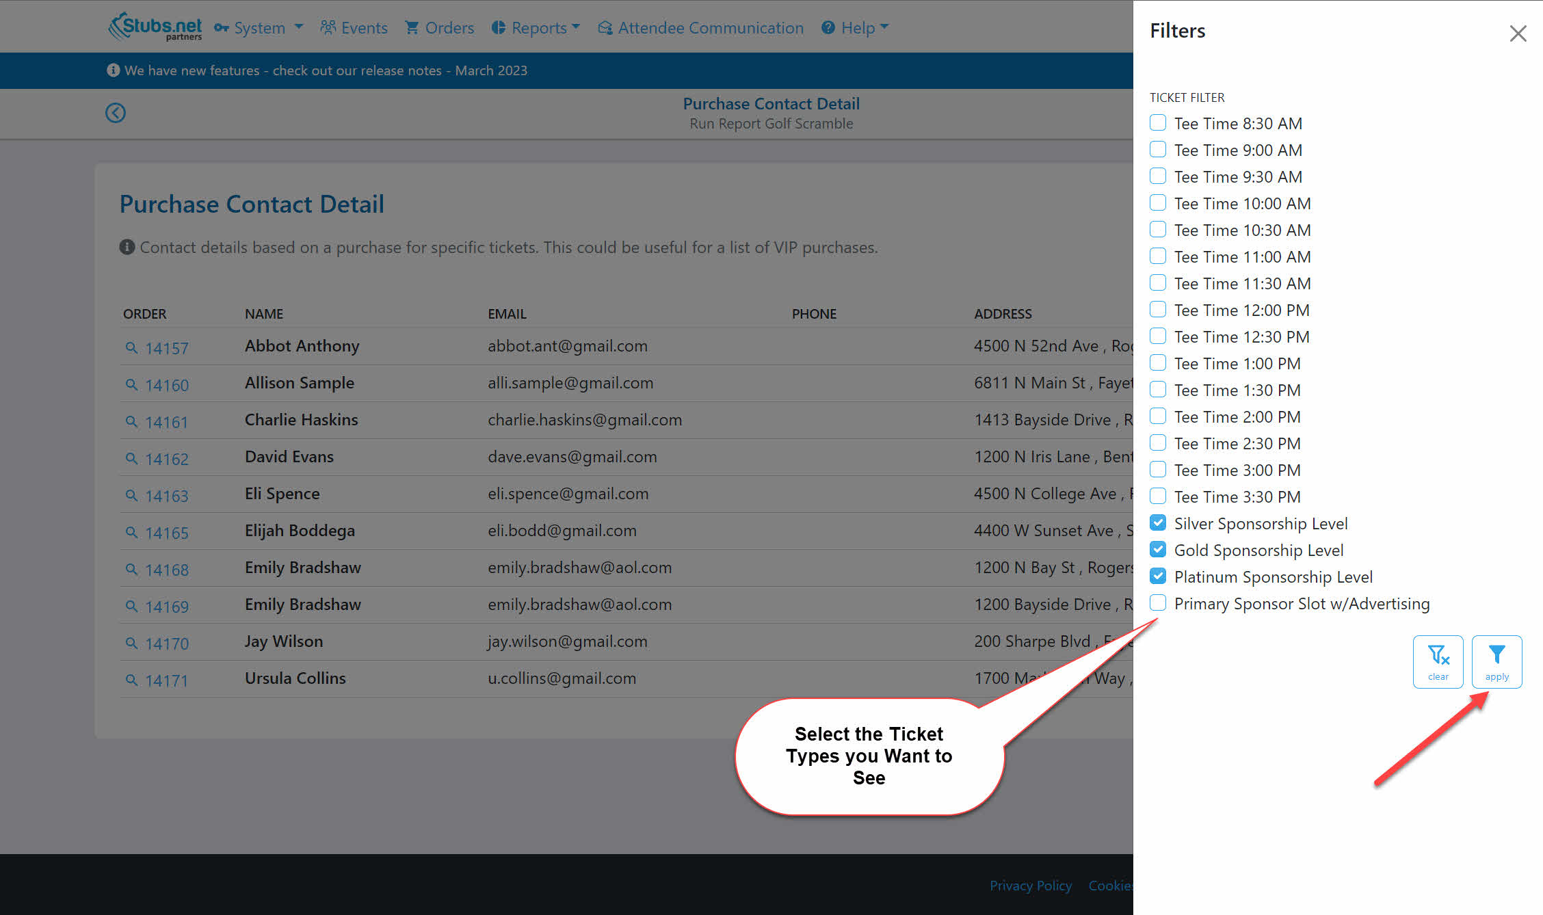Uncheck Platinum Sponsorship Level filter
Image resolution: width=1543 pixels, height=915 pixels.
click(x=1157, y=576)
